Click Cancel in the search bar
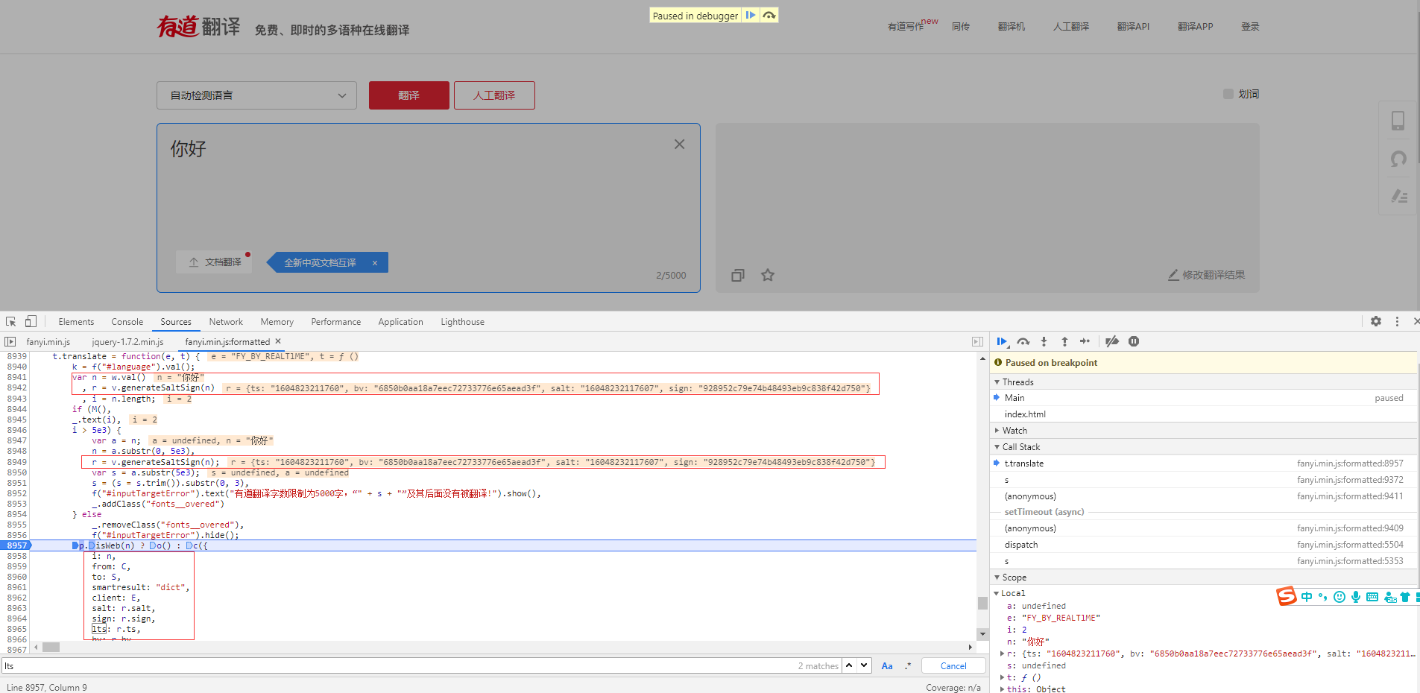This screenshot has width=1420, height=693. [953, 665]
